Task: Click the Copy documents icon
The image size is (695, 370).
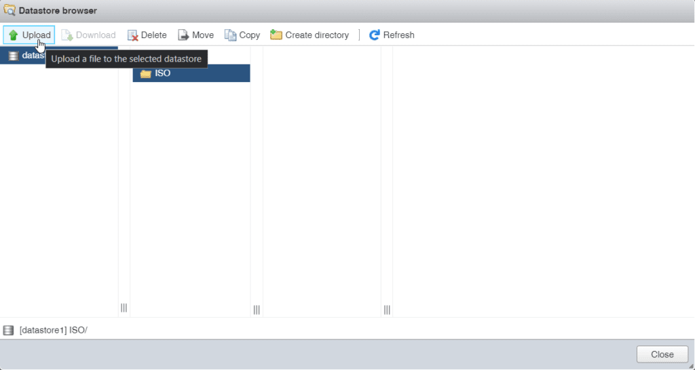Action: [231, 35]
